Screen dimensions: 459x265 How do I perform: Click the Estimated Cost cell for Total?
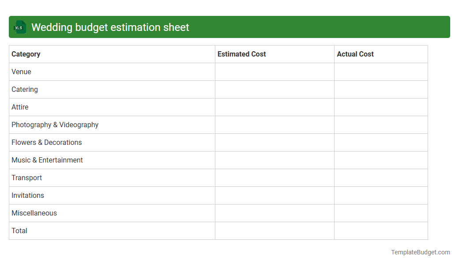pyautogui.click(x=274, y=231)
